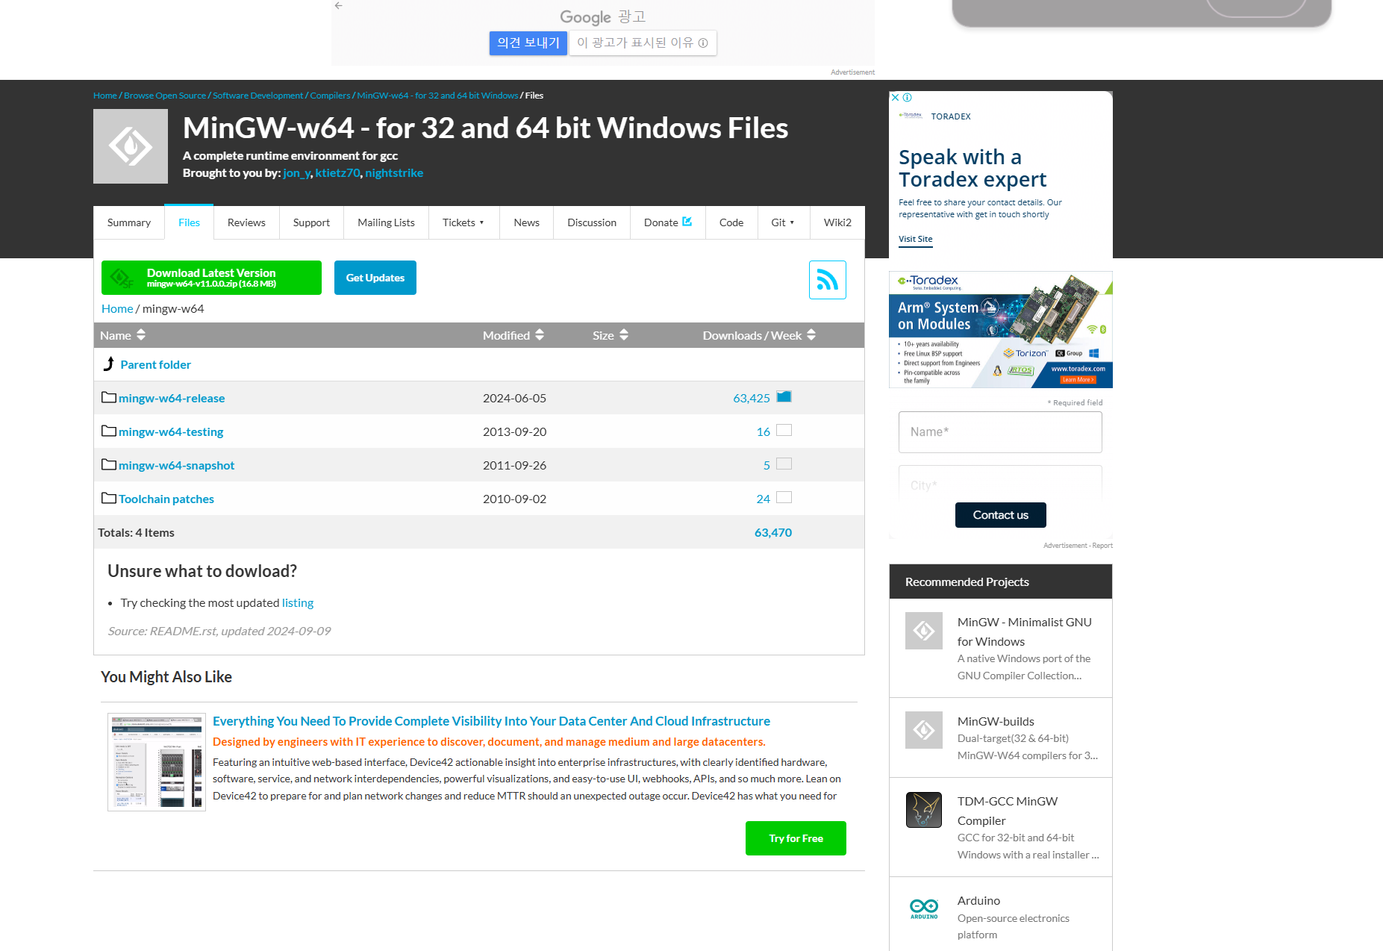Image resolution: width=1383 pixels, height=951 pixels.
Task: Click the Toolchain patches folder icon
Action: point(109,499)
